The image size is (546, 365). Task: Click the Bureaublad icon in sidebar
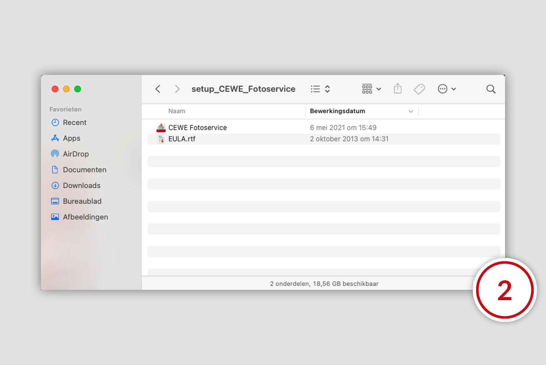pyautogui.click(x=55, y=201)
